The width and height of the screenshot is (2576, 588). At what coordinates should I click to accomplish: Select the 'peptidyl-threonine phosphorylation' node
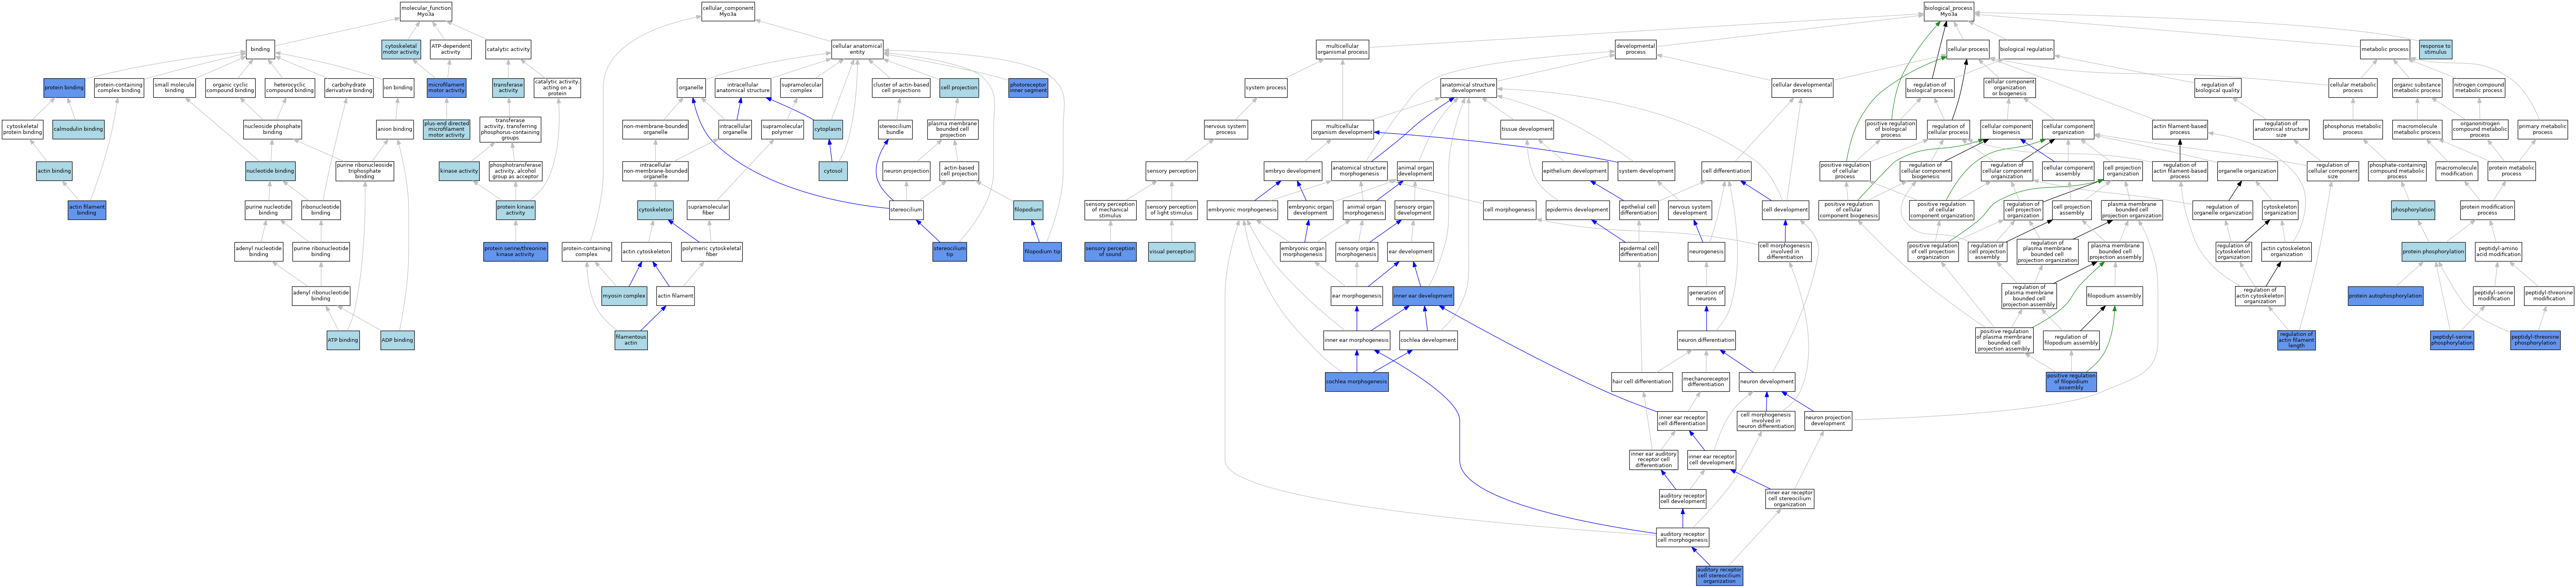coord(2535,339)
